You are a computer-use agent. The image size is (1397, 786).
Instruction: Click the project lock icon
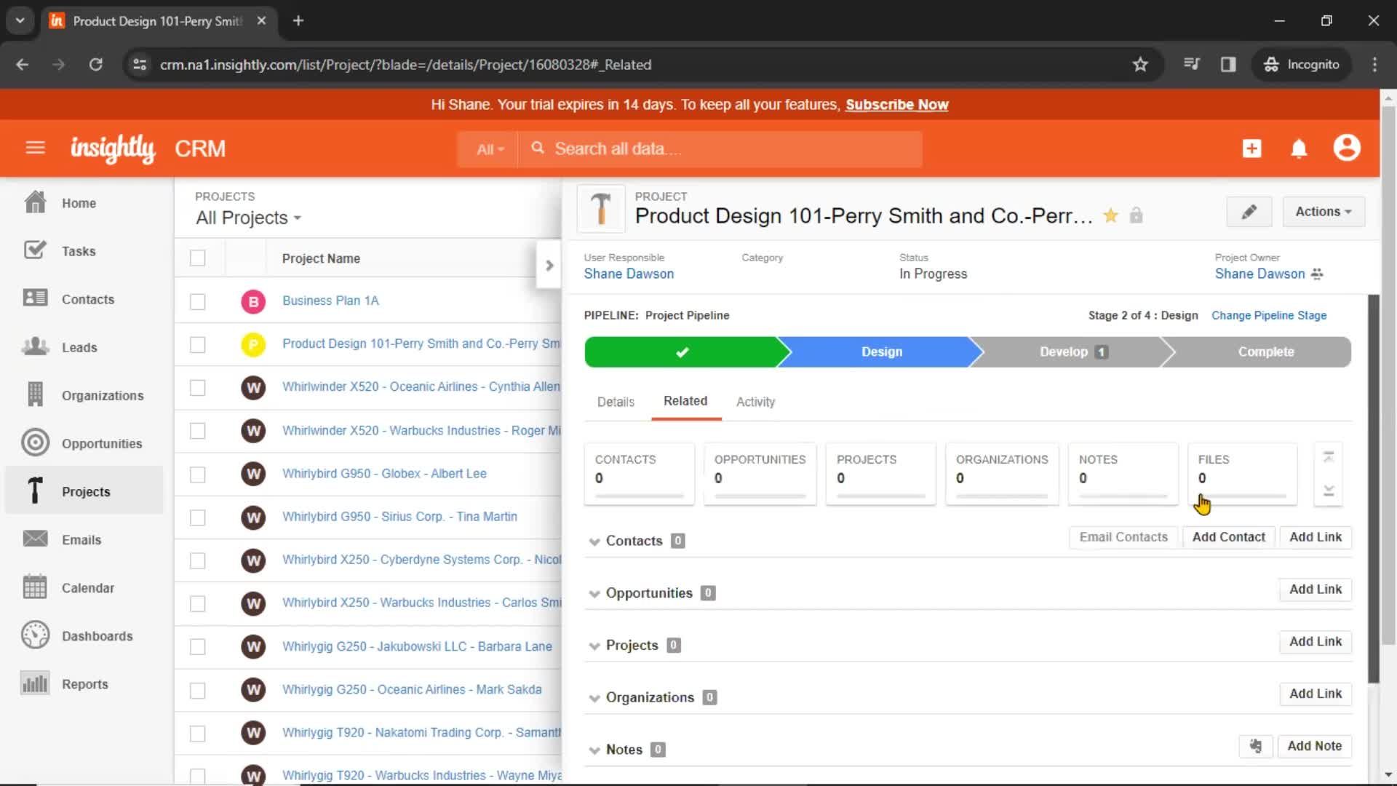click(1136, 215)
